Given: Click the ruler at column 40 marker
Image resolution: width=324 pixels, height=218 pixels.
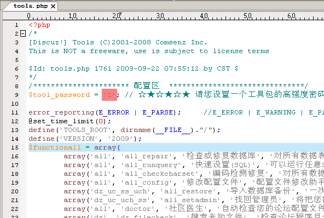Looking at the screenshot, I should [204, 16].
